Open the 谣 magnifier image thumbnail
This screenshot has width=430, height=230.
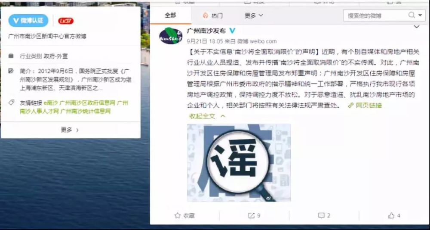[239, 163]
